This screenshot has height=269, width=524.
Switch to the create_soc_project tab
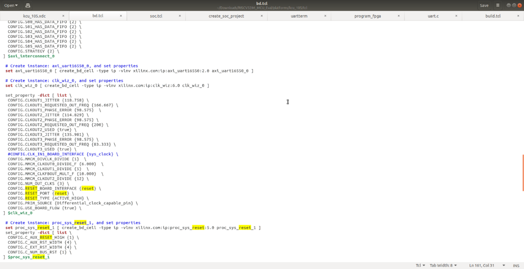[226, 16]
